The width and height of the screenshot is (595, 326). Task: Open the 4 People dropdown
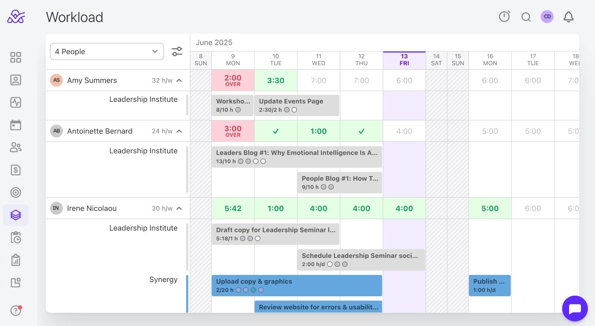(x=107, y=51)
